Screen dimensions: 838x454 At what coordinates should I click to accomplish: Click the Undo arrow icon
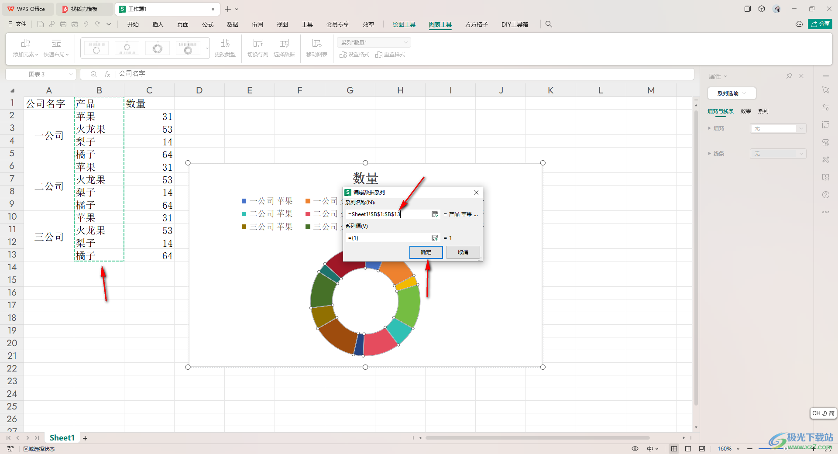pos(86,24)
